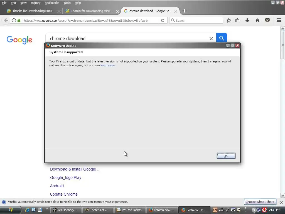The image size is (285, 214).
Task: Close the first Thanks for Downloading tab
Action: coord(59,11)
